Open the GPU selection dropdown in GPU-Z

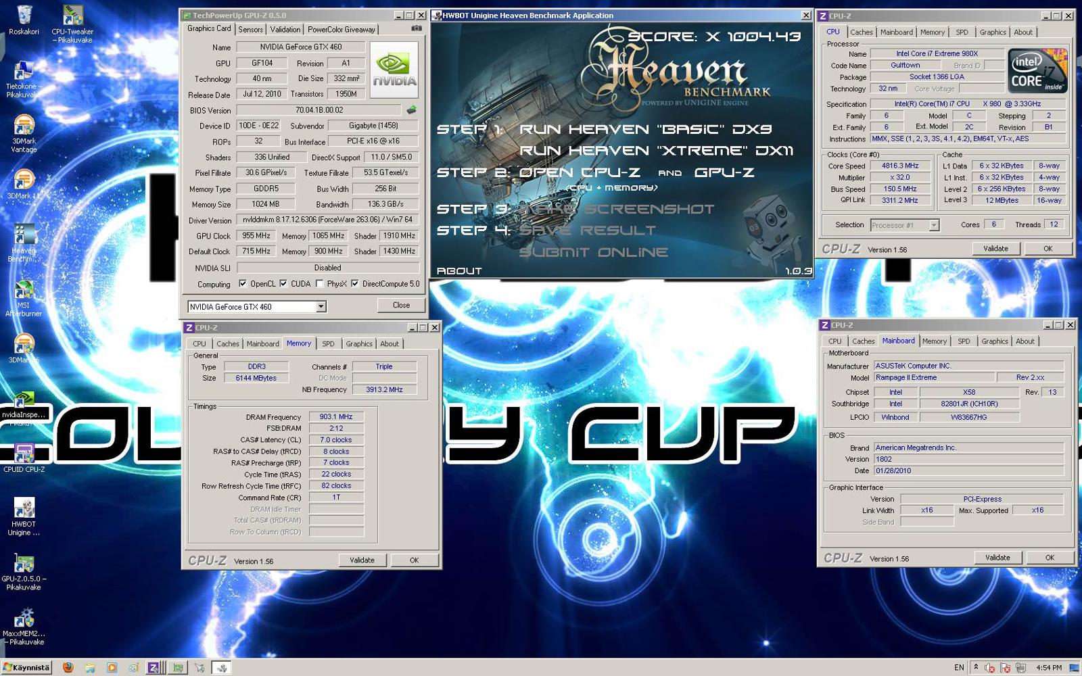pyautogui.click(x=321, y=307)
